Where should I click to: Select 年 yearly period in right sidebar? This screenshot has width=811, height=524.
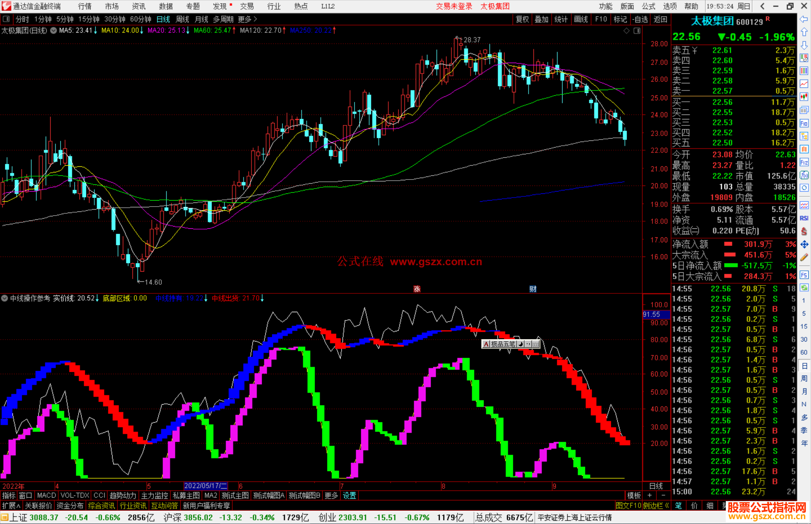(804, 443)
